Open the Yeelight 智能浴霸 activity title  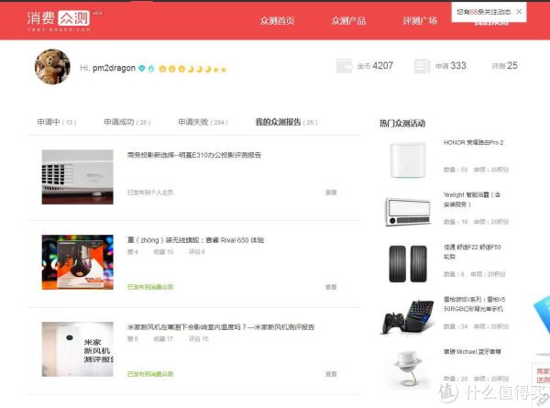[x=472, y=199]
